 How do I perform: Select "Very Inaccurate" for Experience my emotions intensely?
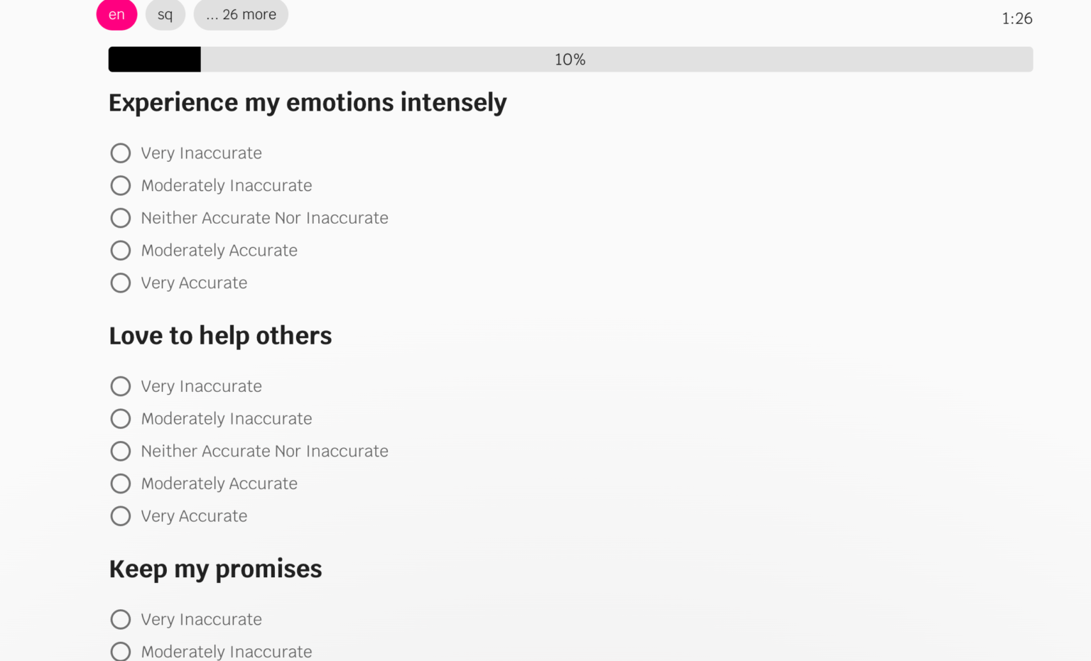coord(120,153)
